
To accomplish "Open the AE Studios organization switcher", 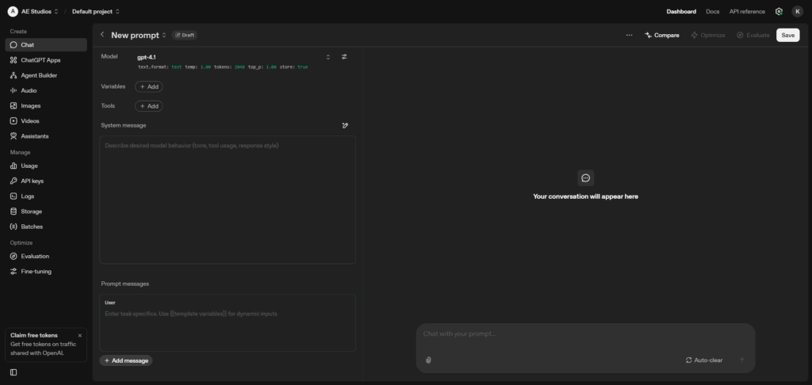I will [40, 11].
